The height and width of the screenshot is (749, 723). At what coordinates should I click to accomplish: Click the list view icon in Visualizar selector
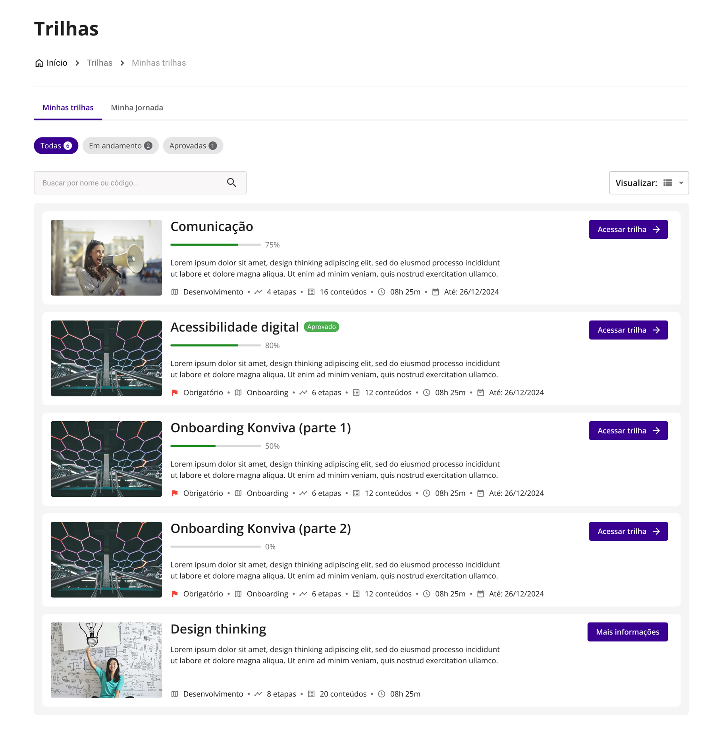[667, 183]
